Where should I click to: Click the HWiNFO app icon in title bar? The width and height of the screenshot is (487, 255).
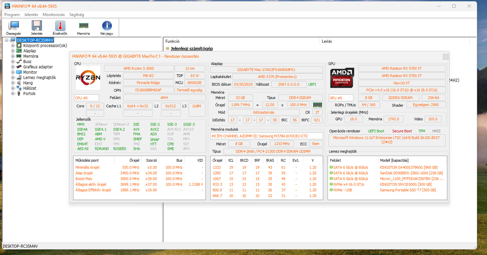7,6
